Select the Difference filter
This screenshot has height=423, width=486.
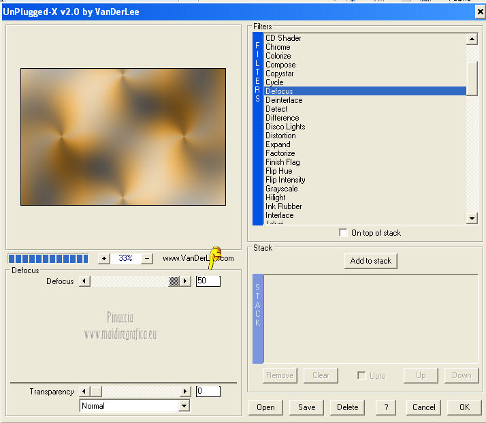tap(365, 118)
